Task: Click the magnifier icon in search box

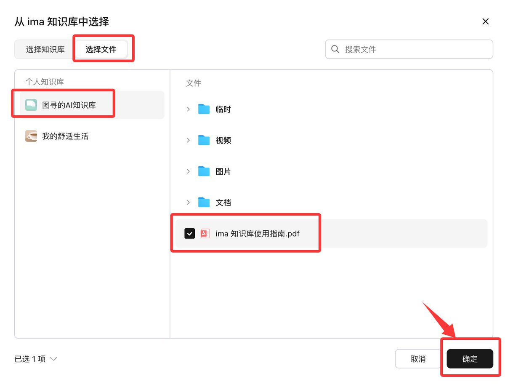Action: (335, 49)
